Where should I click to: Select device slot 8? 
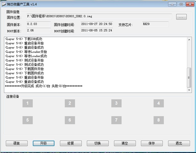[159, 120]
